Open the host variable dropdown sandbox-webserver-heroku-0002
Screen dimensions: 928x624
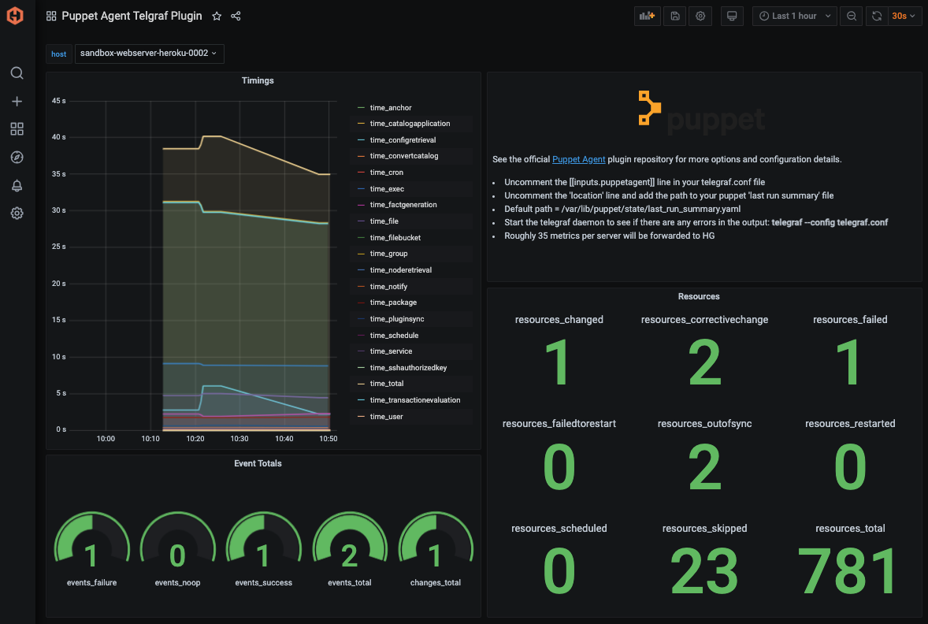[149, 54]
